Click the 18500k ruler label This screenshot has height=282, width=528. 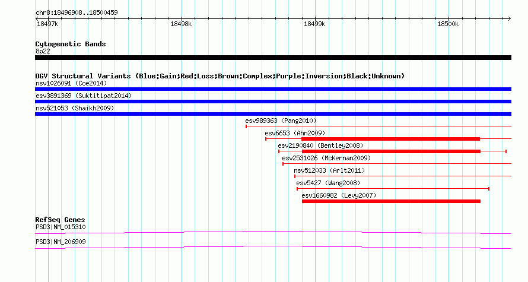point(448,24)
